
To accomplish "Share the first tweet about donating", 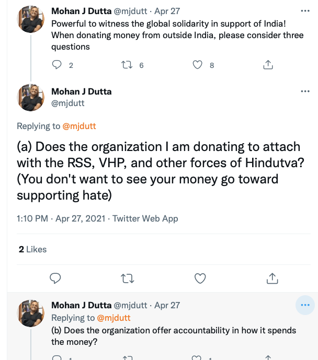I will (x=268, y=65).
